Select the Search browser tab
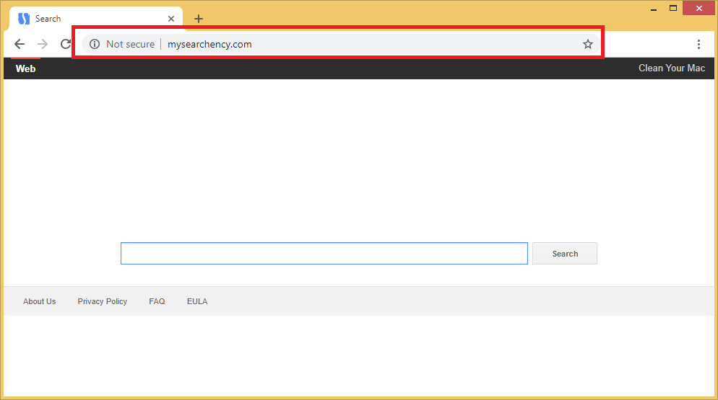This screenshot has height=400, width=718. pyautogui.click(x=95, y=19)
